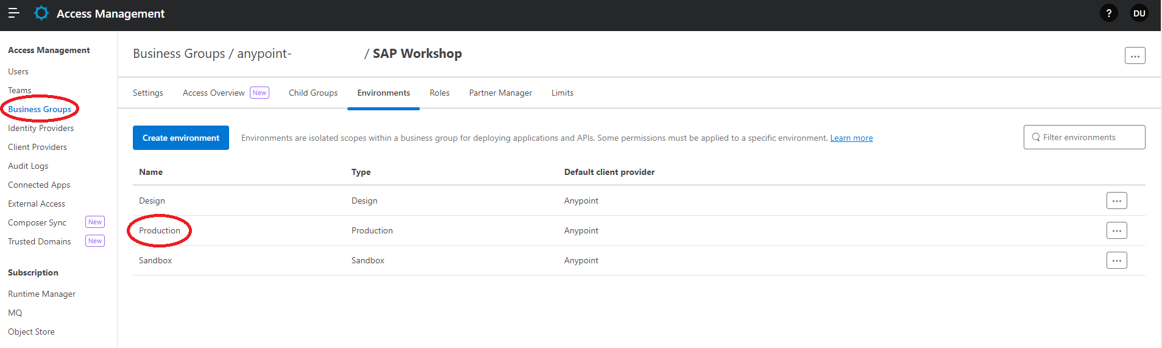Open External Access in the sidebar
This screenshot has width=1162, height=348.
(37, 204)
